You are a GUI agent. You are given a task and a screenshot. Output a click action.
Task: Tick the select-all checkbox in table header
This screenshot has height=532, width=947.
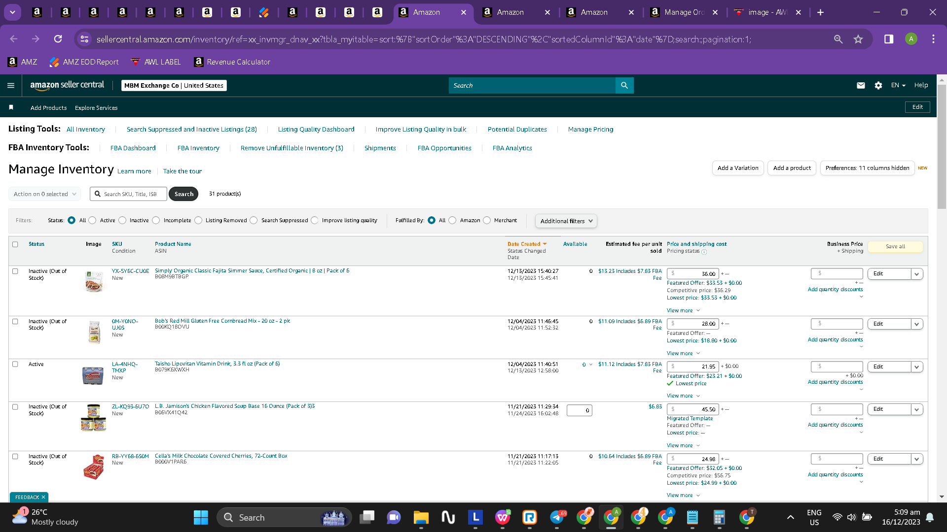(x=15, y=244)
